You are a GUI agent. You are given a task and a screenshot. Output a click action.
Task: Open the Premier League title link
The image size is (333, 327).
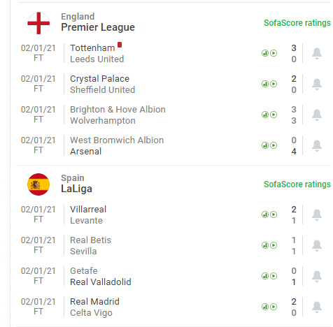point(98,27)
